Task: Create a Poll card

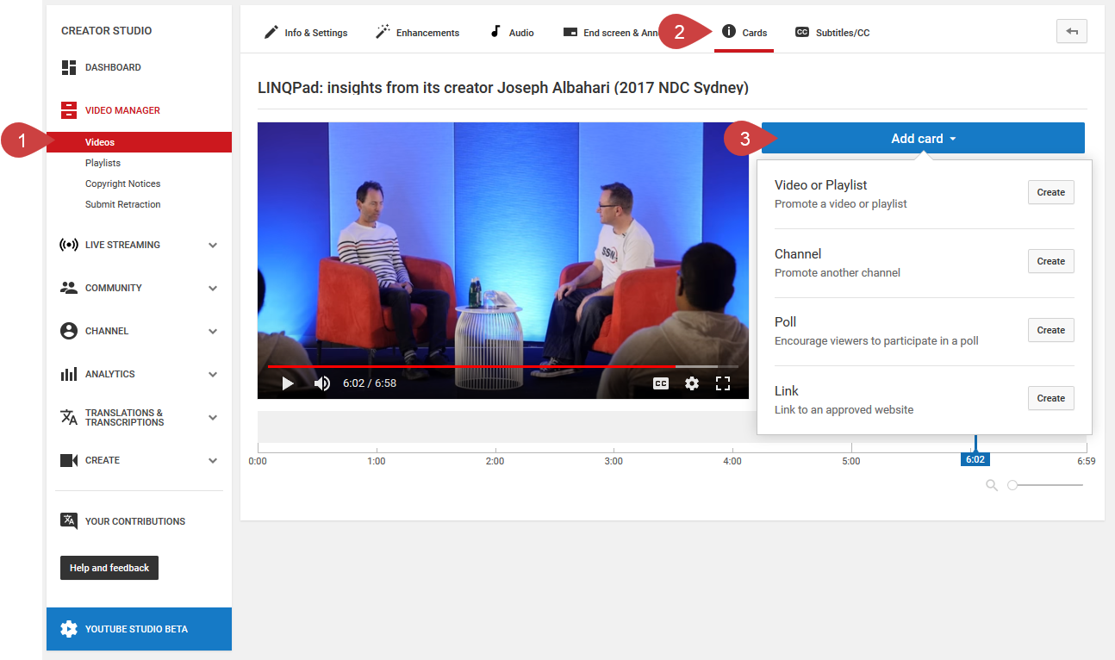Action: point(1050,330)
